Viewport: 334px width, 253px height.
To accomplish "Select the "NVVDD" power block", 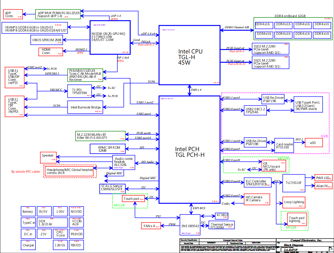I will [x=76, y=211].
